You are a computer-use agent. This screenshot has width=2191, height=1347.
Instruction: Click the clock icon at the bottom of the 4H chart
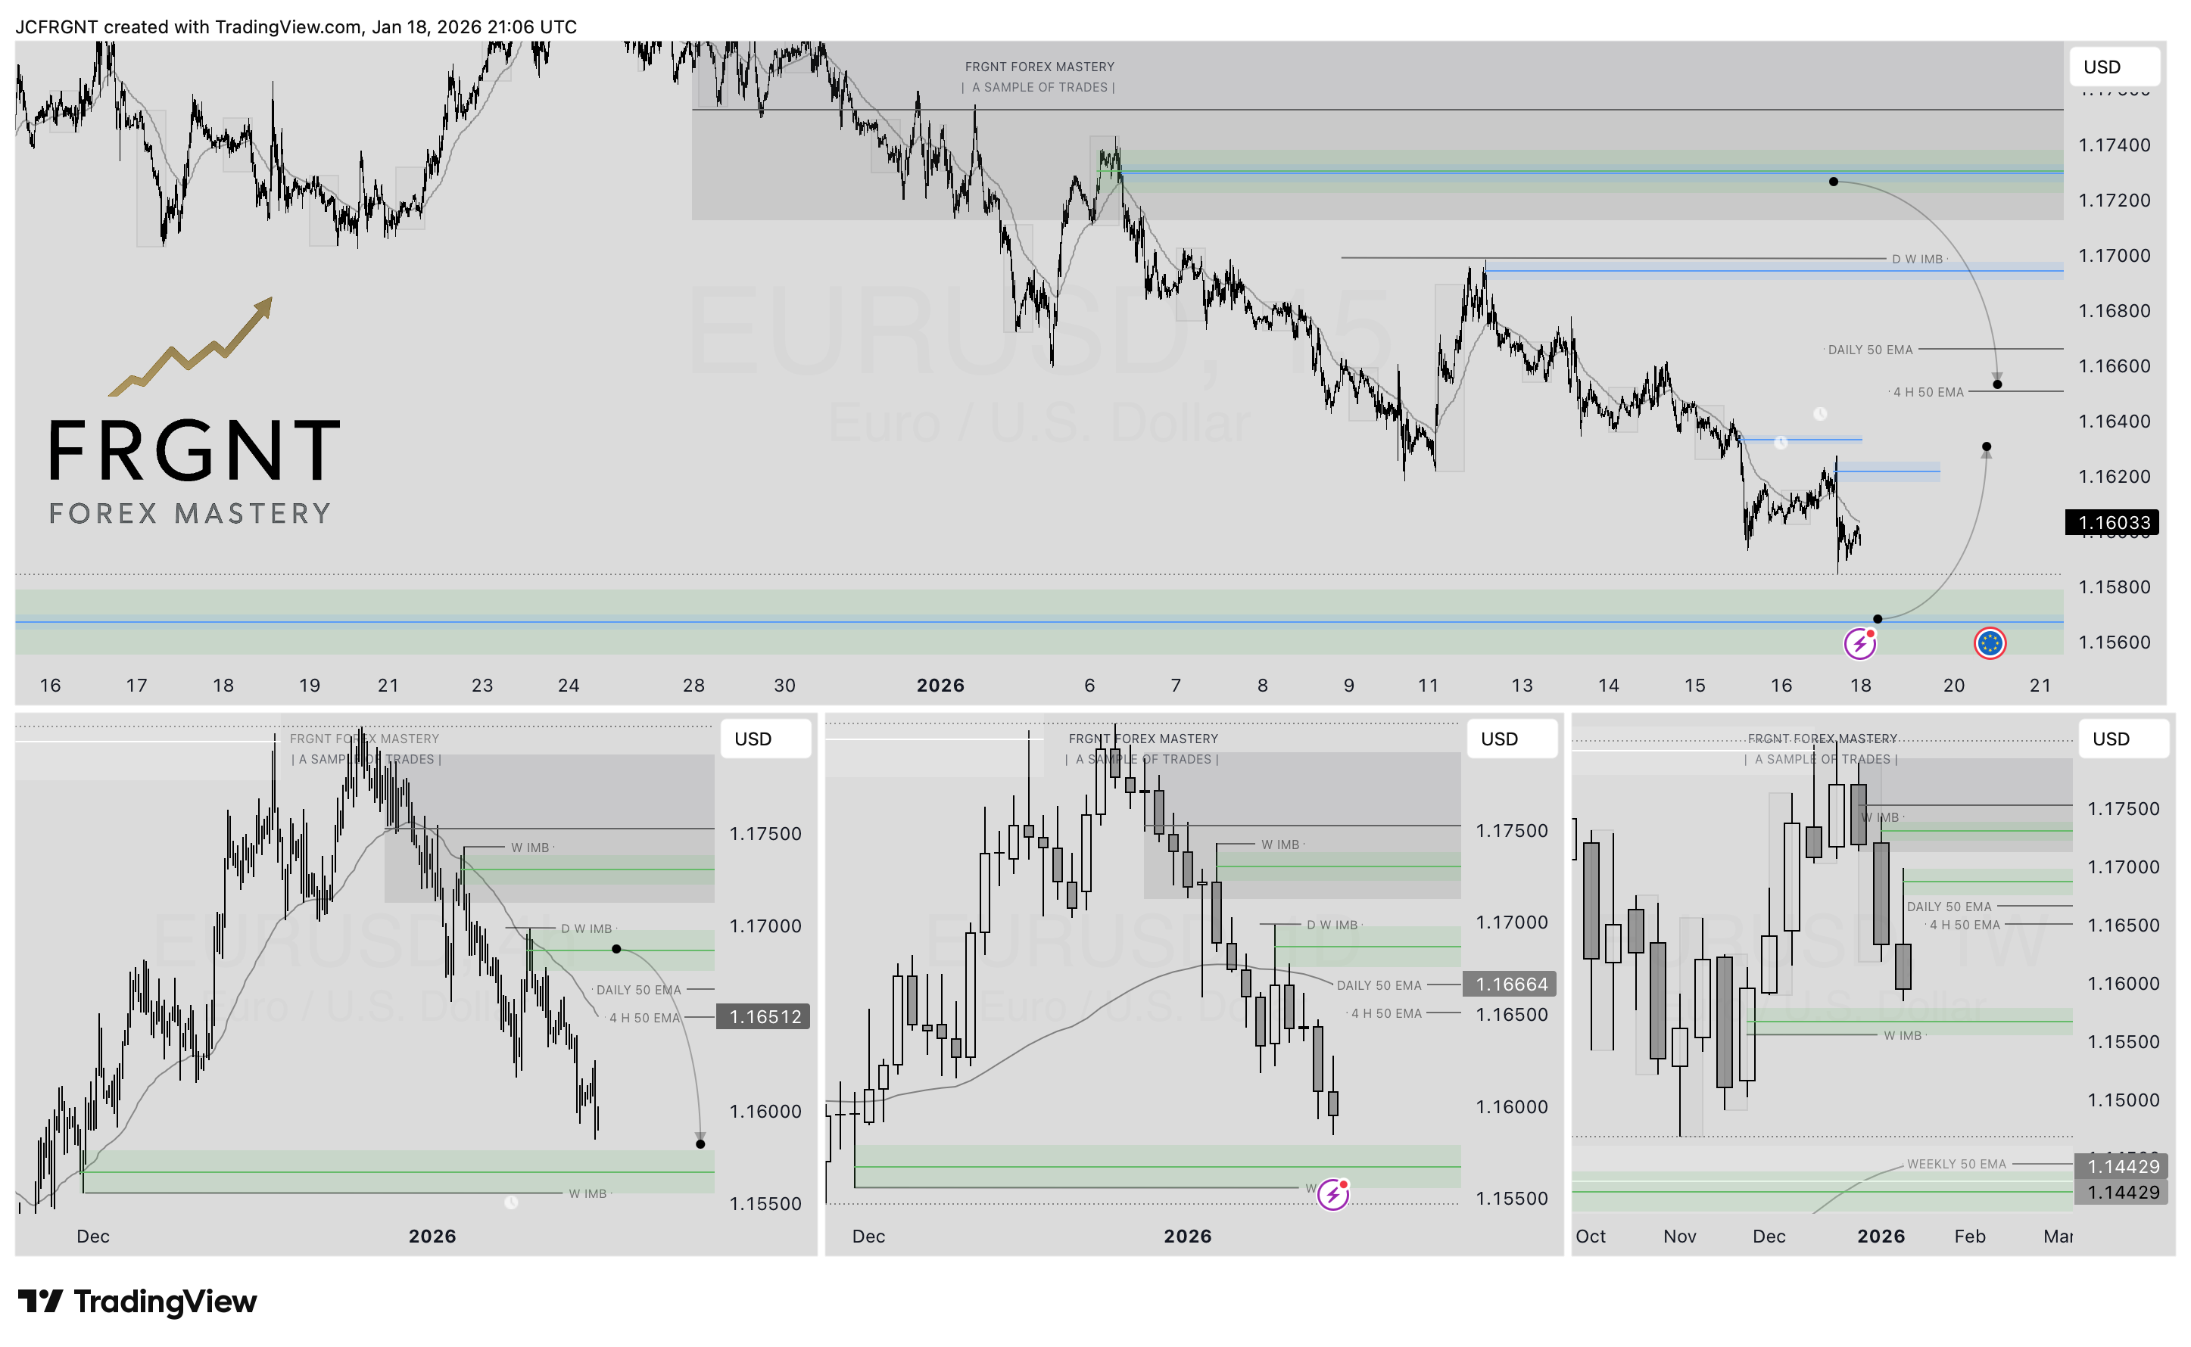pyautogui.click(x=512, y=1202)
